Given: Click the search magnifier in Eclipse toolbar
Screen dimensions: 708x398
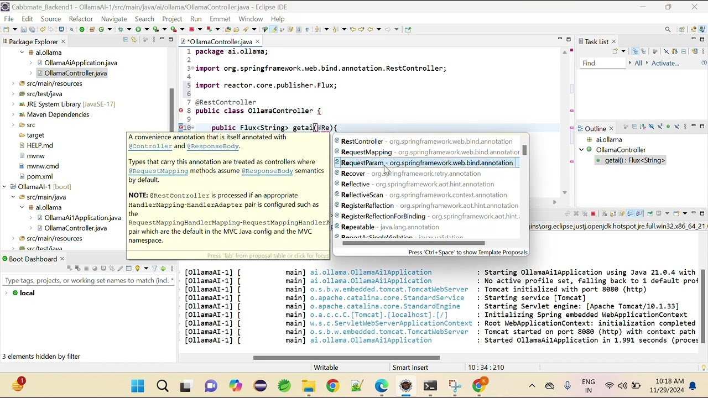Looking at the screenshot, I should tap(668, 29).
